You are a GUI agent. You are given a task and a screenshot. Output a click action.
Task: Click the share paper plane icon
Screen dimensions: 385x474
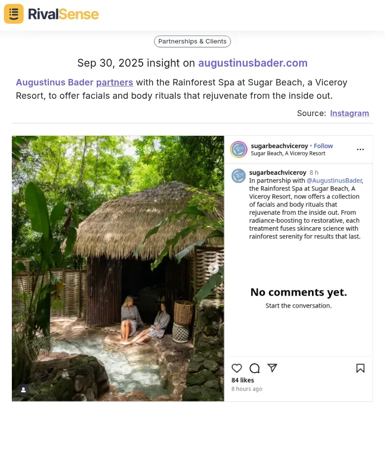[x=272, y=368]
